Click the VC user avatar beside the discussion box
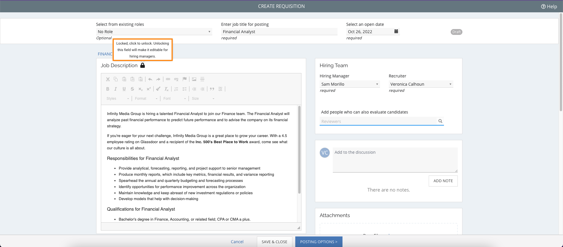Viewport: 563px width, 247px height. point(325,153)
